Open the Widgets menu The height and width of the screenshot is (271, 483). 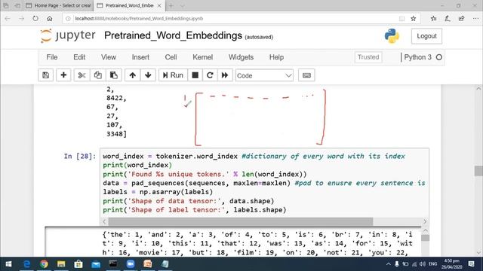coord(241,57)
